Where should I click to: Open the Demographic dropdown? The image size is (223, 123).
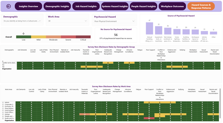click(22, 21)
